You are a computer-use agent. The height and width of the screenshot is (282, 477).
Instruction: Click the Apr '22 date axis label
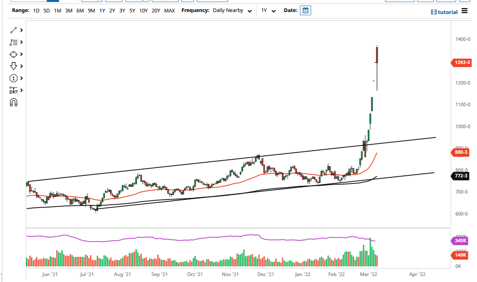[418, 274]
